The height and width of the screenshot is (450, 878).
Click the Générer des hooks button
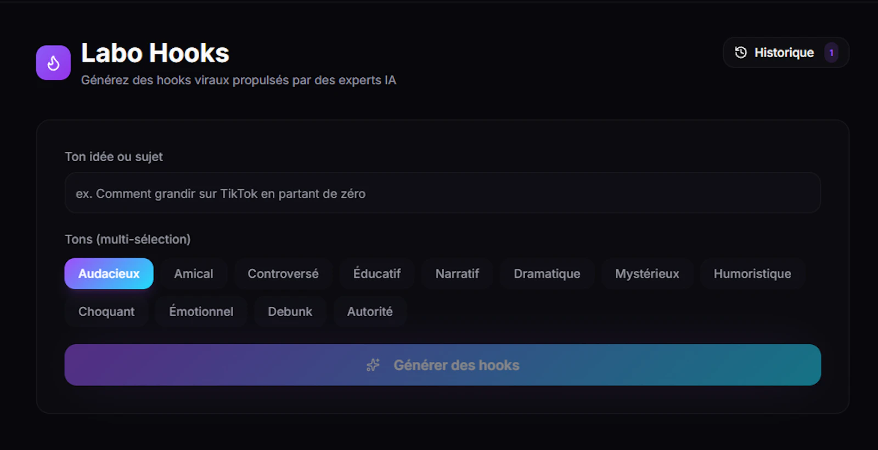443,365
